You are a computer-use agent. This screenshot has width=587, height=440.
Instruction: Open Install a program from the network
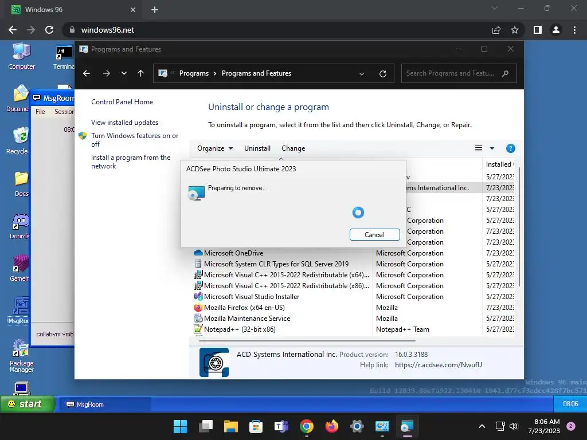131,162
